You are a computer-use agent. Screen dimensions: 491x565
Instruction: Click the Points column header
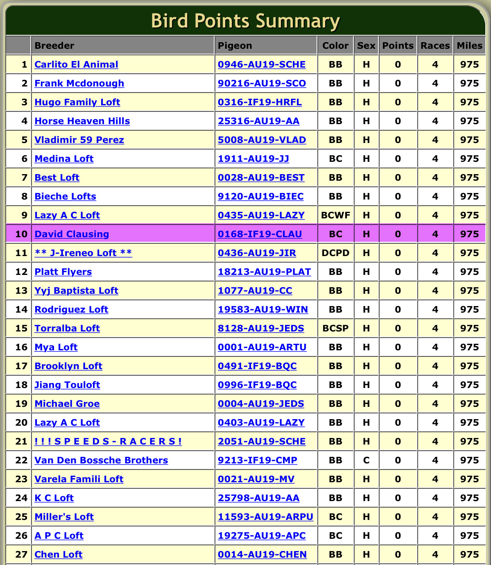(398, 45)
